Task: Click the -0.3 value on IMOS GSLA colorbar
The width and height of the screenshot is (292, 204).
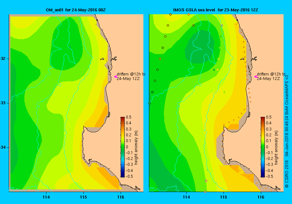Action: click(x=269, y=164)
